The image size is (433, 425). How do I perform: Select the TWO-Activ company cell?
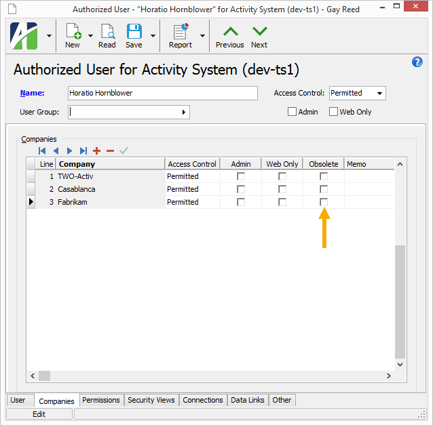point(111,176)
